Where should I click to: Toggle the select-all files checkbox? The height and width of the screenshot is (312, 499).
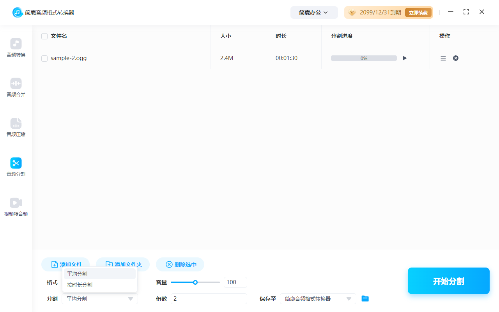click(44, 36)
